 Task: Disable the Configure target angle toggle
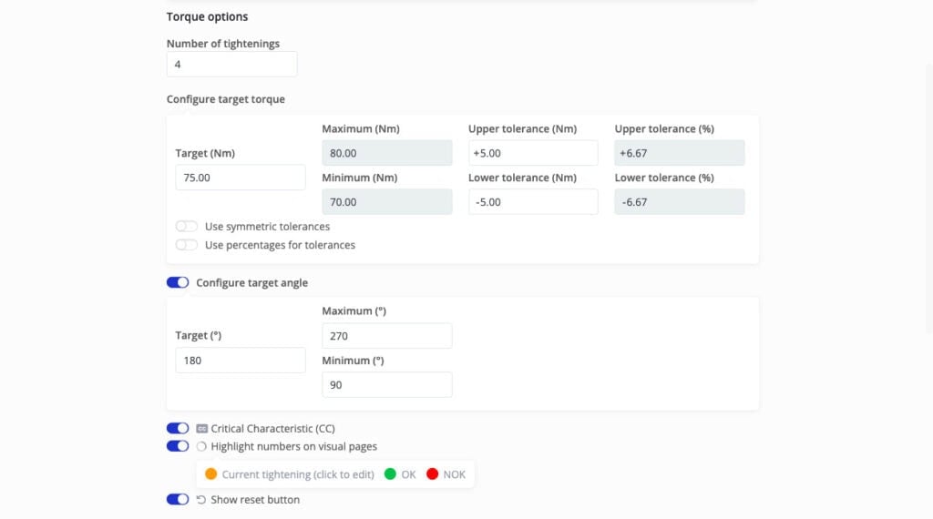(178, 283)
